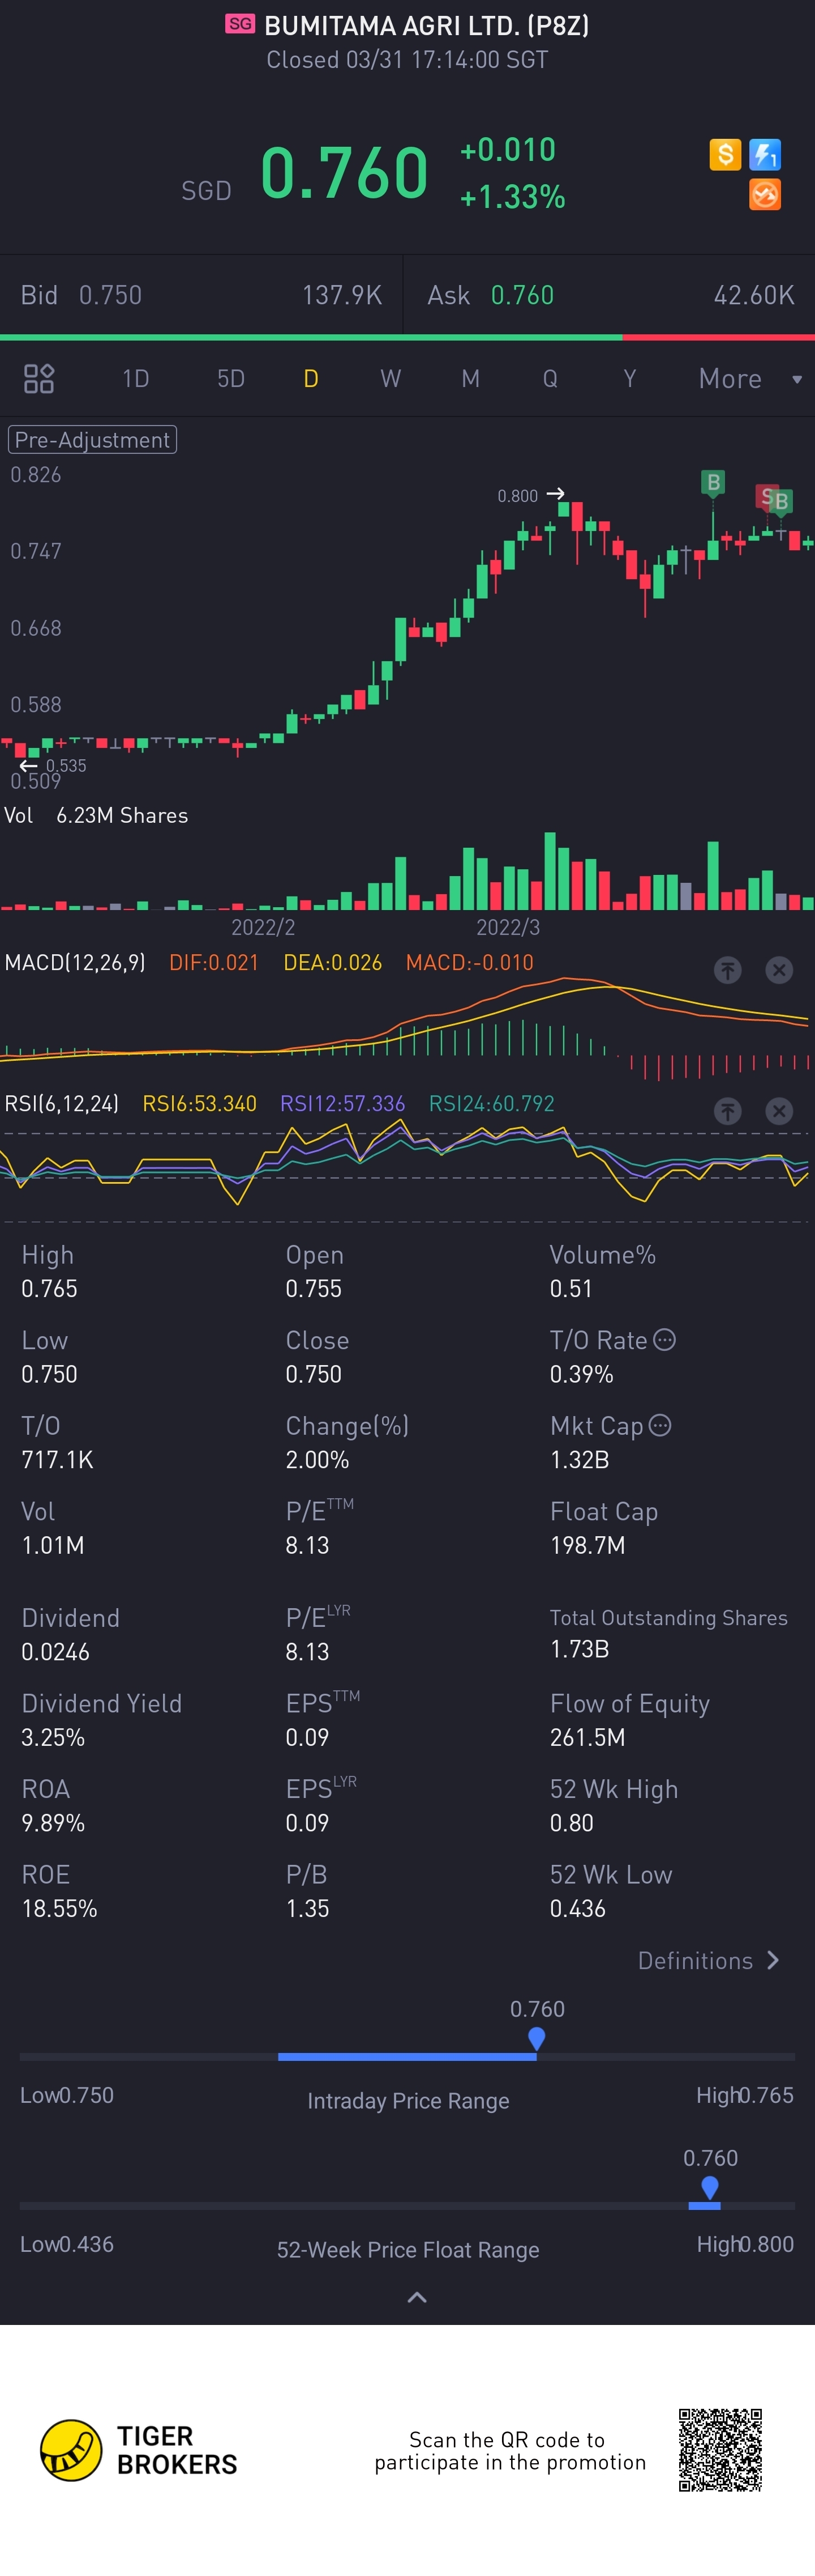Pin the MACD indicator panel to top

[728, 969]
